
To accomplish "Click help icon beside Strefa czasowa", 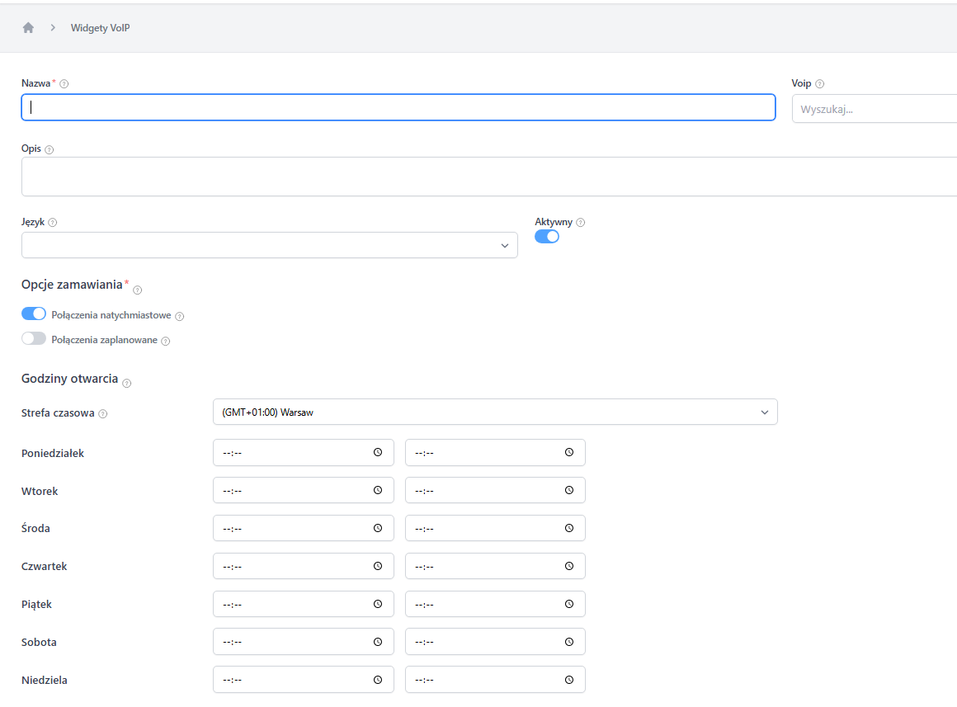I will click(x=103, y=414).
